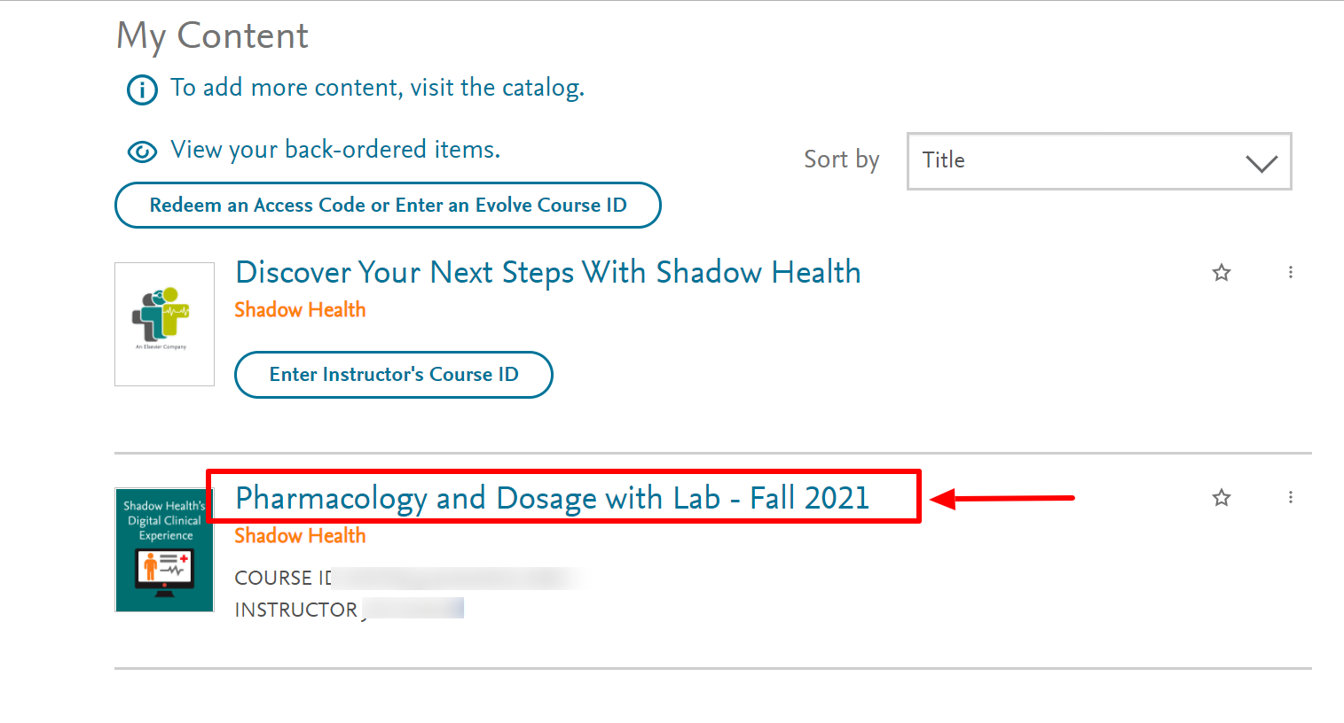
Task: Click the Sort by label
Action: pos(841,159)
